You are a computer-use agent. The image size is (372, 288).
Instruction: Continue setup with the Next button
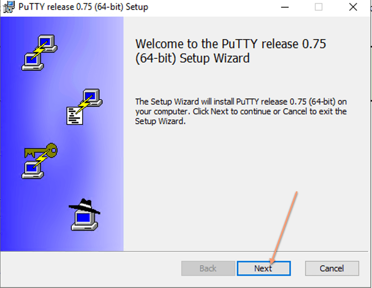pyautogui.click(x=264, y=268)
